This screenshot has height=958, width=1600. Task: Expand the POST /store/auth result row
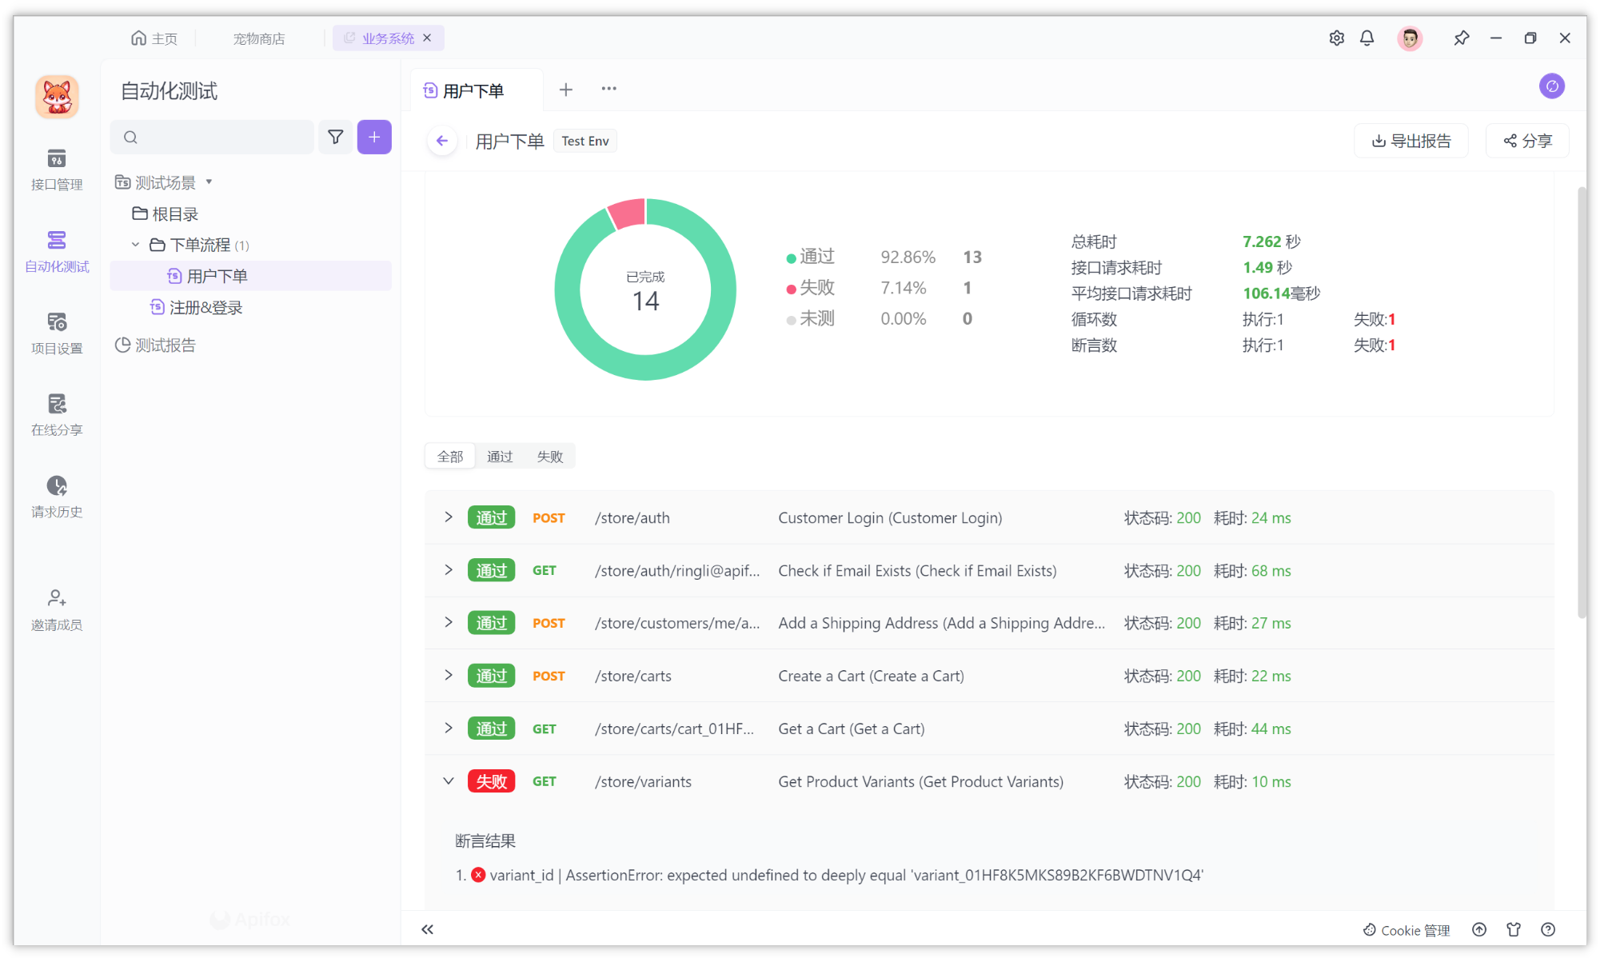[448, 517]
